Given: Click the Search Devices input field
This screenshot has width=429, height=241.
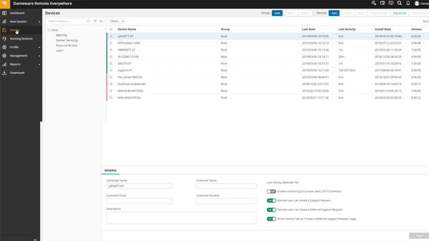Looking at the screenshot, I should [x=67, y=21].
